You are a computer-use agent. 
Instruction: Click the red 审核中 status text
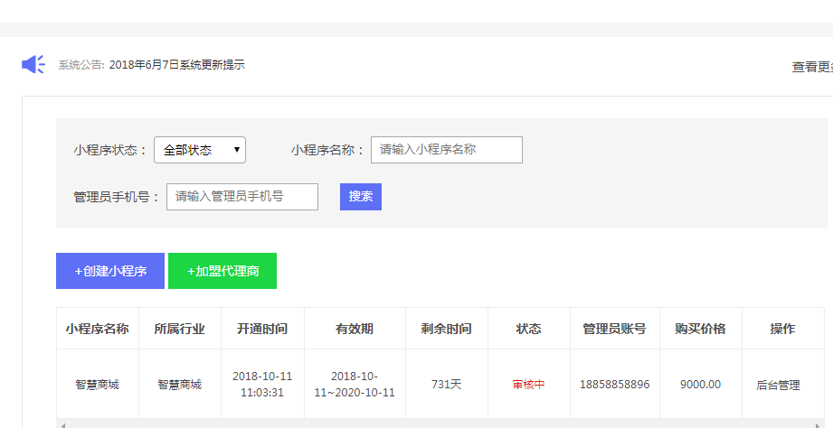[x=528, y=385]
